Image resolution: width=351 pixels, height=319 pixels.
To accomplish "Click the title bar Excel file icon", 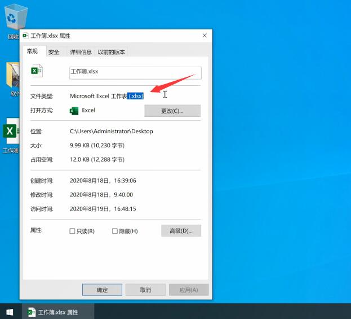I will pyautogui.click(x=25, y=36).
